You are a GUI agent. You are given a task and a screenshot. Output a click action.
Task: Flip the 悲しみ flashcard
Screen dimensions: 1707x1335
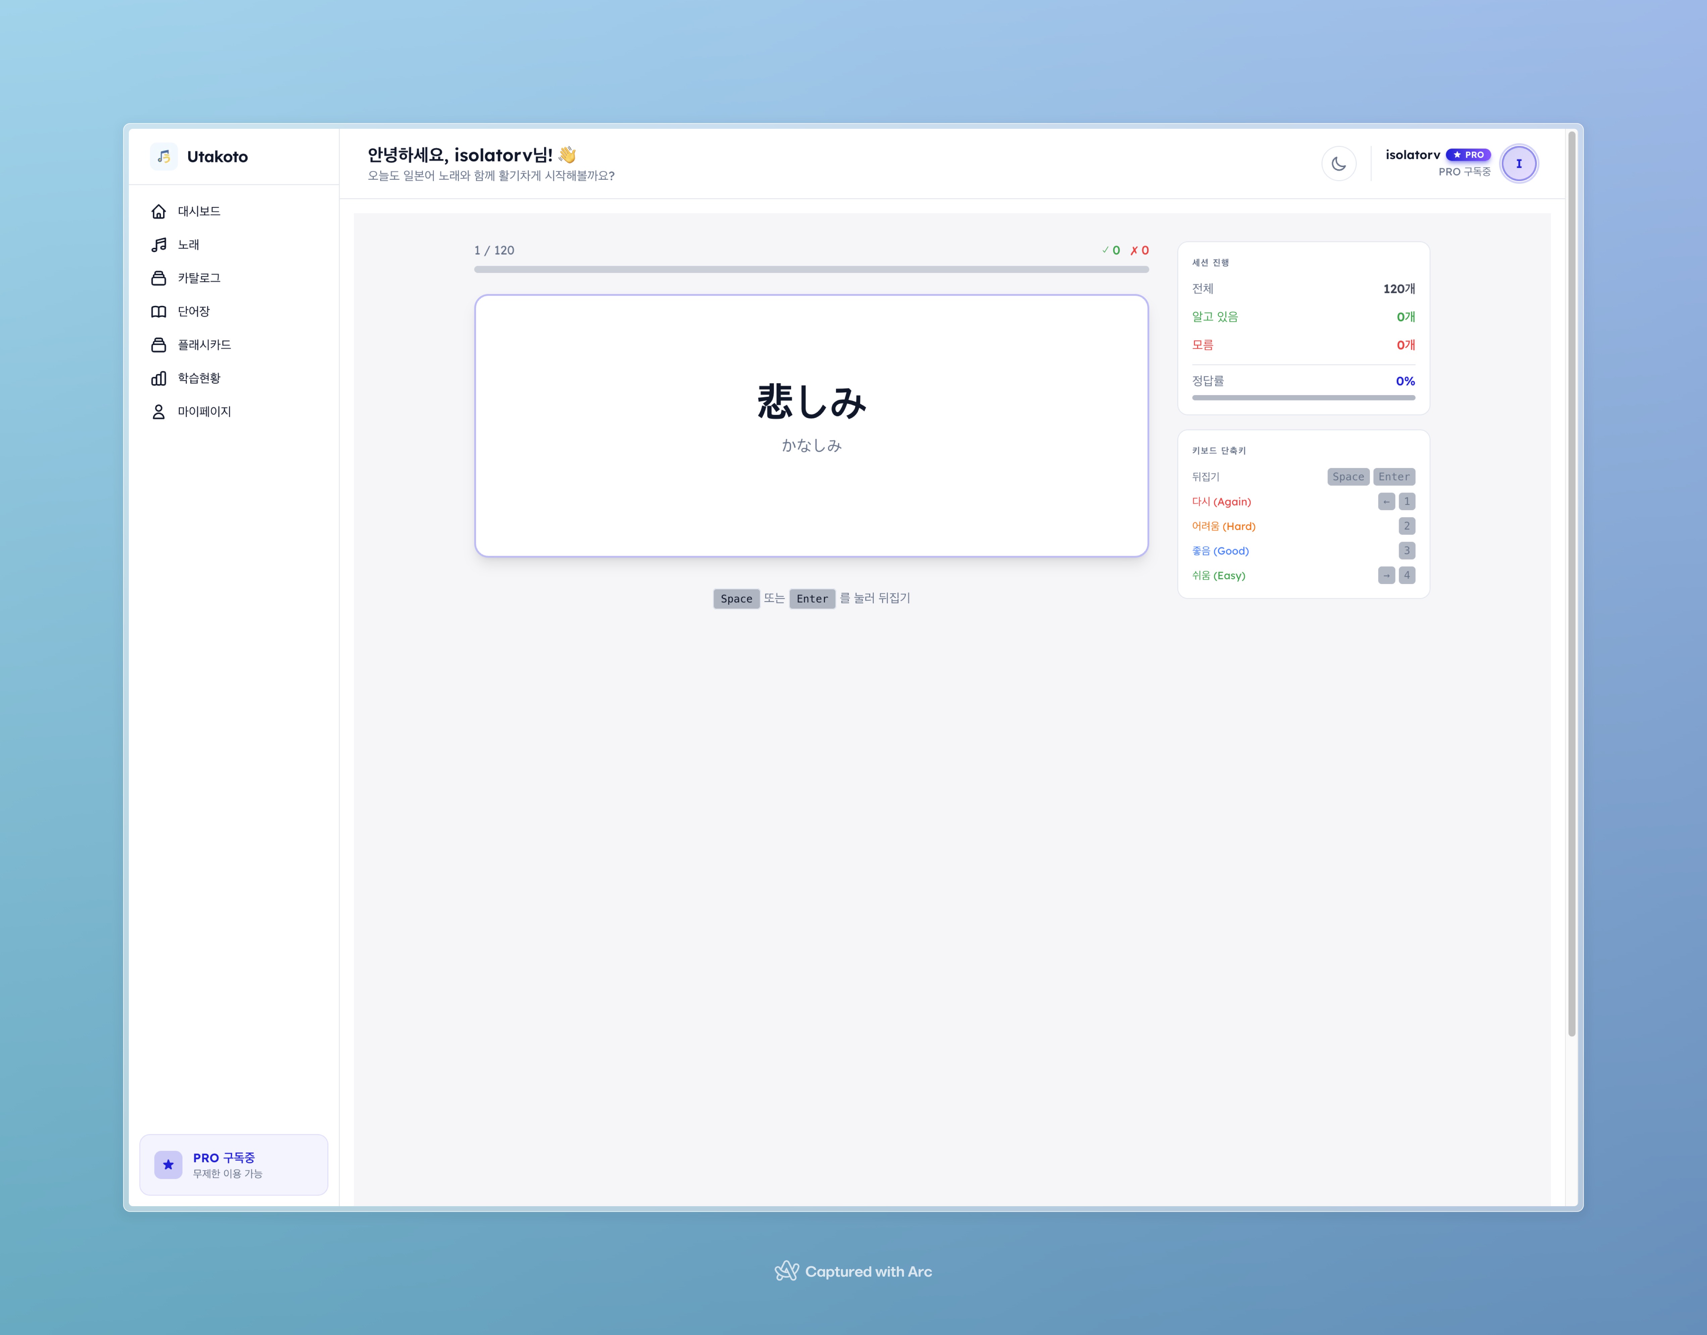pyautogui.click(x=811, y=425)
